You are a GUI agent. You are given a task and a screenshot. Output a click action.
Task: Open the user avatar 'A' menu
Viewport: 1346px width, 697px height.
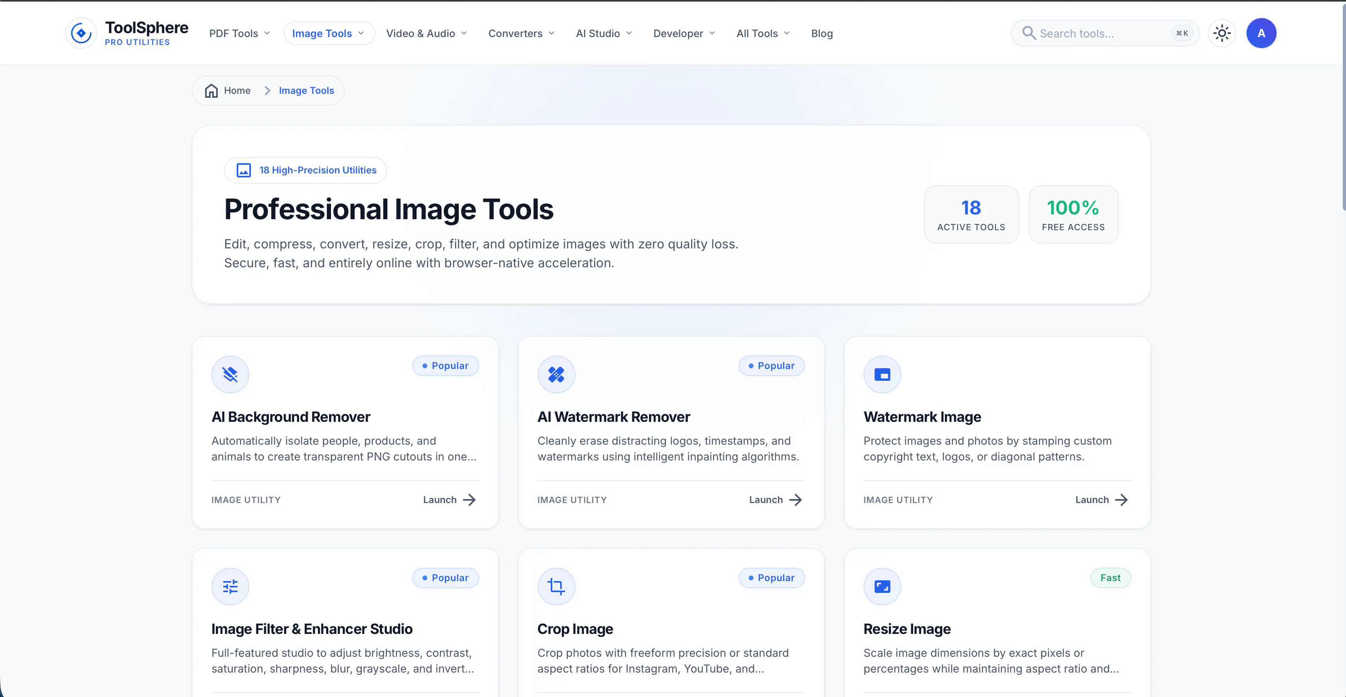[x=1261, y=34]
